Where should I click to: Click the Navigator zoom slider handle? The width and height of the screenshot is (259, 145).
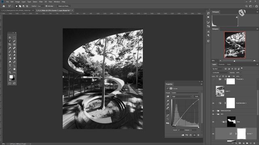pos(234,61)
